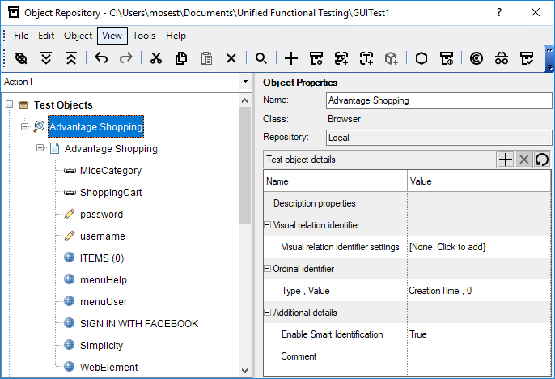Image resolution: width=555 pixels, height=379 pixels.
Task: Click Collapse All double-up arrows icon
Action: [x=71, y=58]
